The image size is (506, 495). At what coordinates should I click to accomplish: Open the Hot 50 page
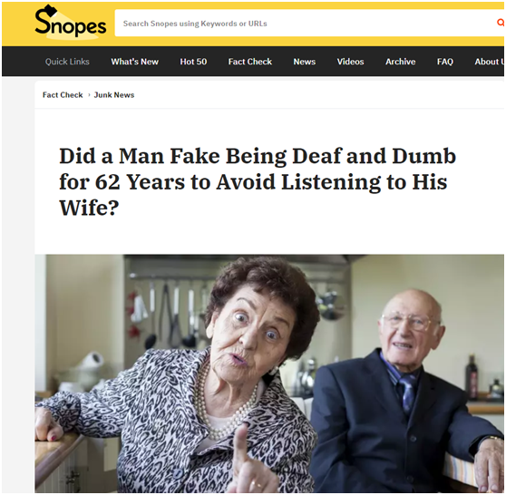point(193,62)
